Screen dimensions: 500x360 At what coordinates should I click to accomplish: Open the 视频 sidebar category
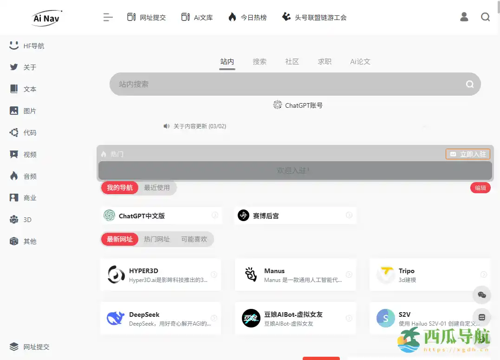pyautogui.click(x=23, y=154)
